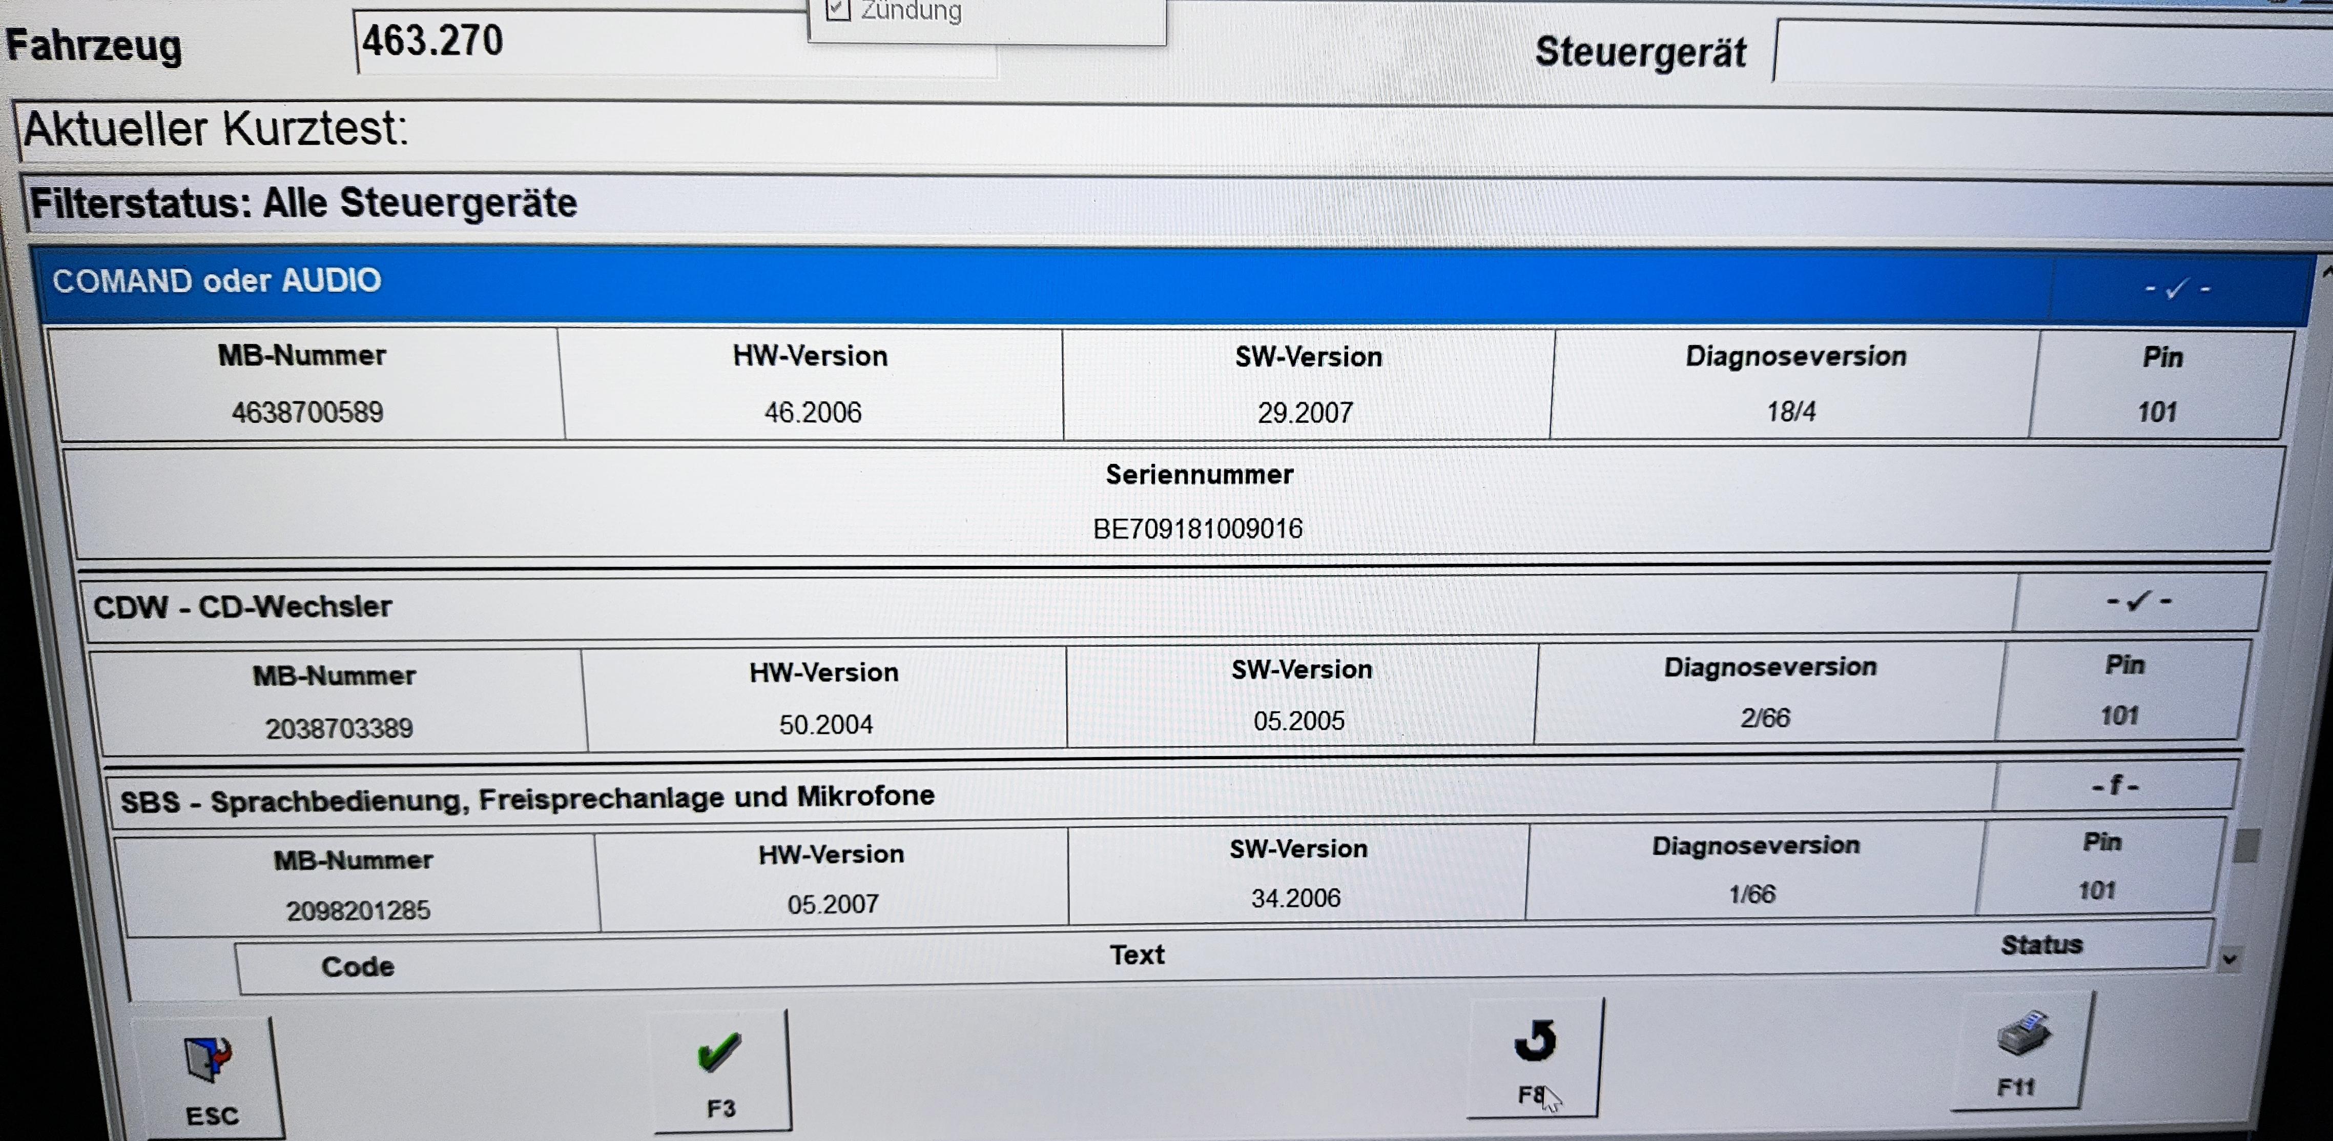Click the CDW status checkmark cell

tap(2138, 601)
